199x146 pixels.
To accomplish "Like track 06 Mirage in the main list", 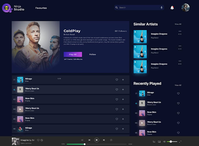I will point(117,129).
